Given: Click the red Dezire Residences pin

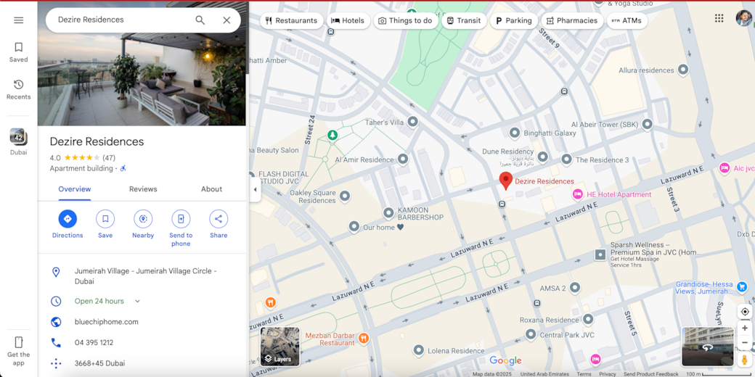Looking at the screenshot, I should pos(505,181).
